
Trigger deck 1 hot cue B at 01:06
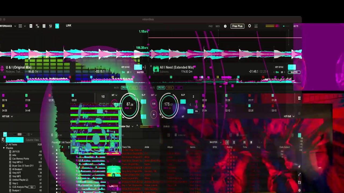[26, 95]
